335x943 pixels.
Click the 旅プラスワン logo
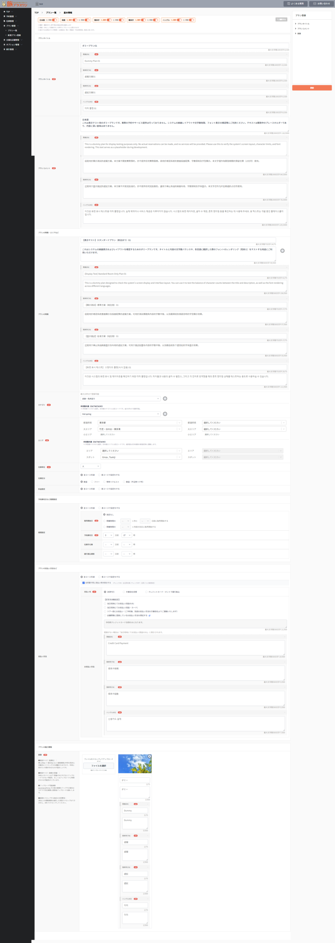pyautogui.click(x=14, y=4)
